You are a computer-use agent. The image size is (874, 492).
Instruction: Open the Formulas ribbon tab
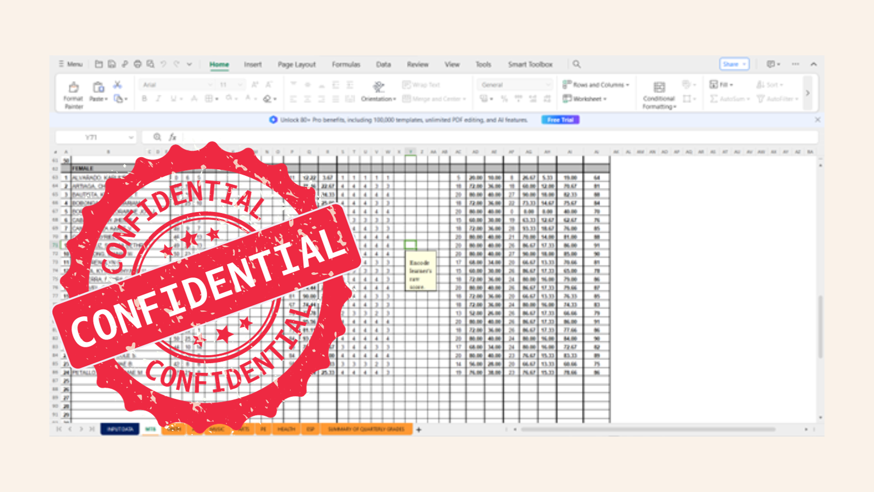tap(346, 64)
